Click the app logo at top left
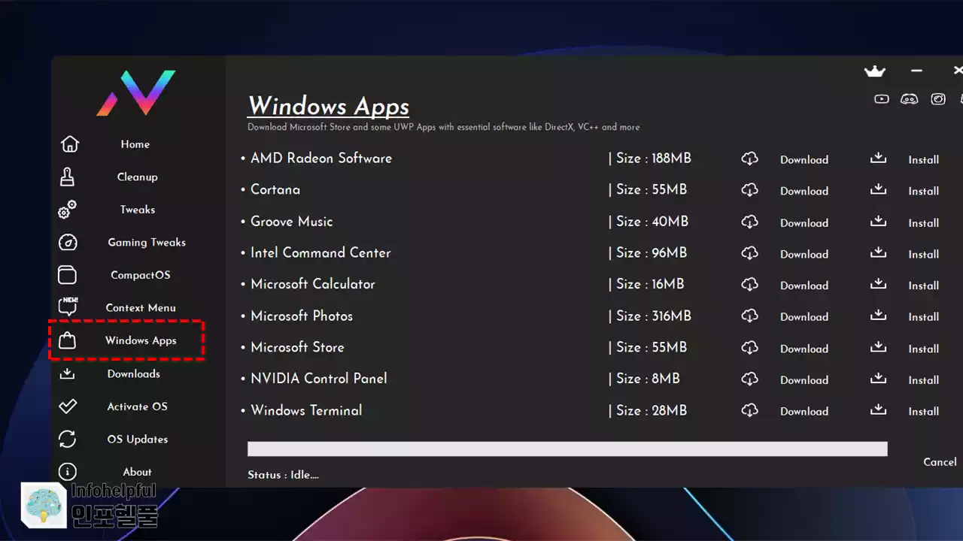 point(136,92)
